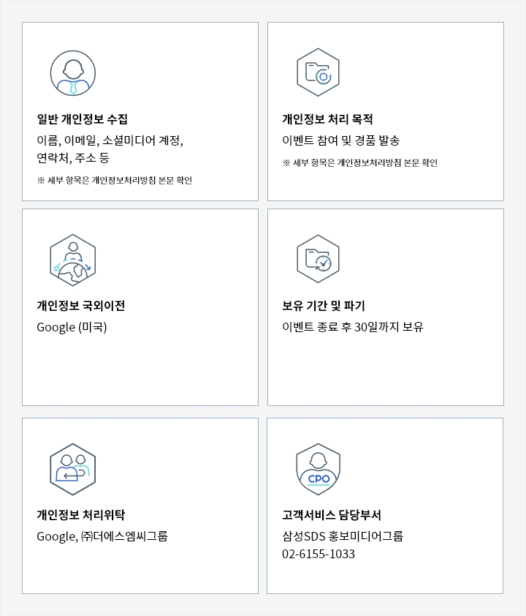This screenshot has height=616, width=526.
Task: Click the 개인정보 처리위탁 heading
Action: click(x=80, y=515)
